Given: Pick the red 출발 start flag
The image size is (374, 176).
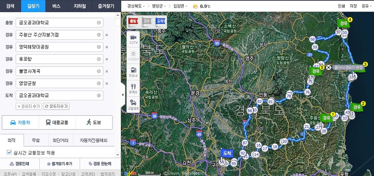Looking at the screenshot, I should coord(133,22).
